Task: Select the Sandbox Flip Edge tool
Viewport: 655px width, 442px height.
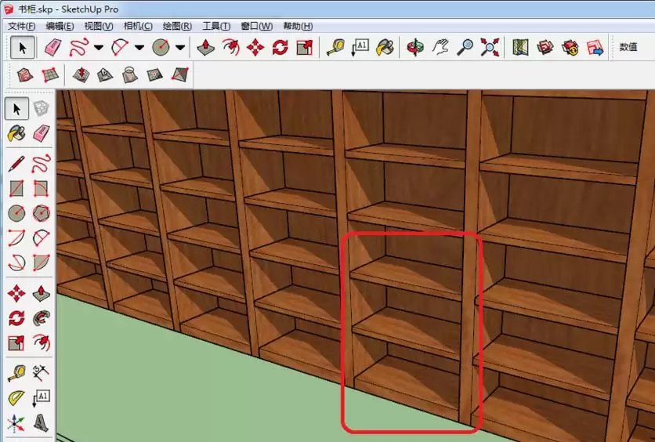Action: 180,74
